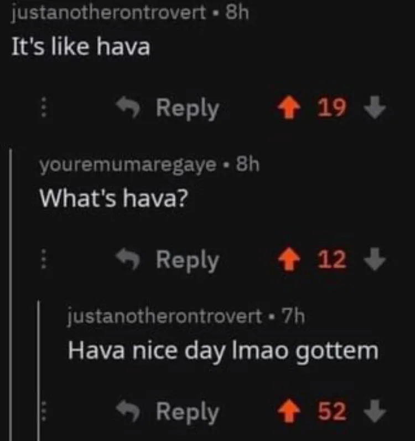
Task: Reply to the "What's hava?" comment
Action: pos(168,260)
